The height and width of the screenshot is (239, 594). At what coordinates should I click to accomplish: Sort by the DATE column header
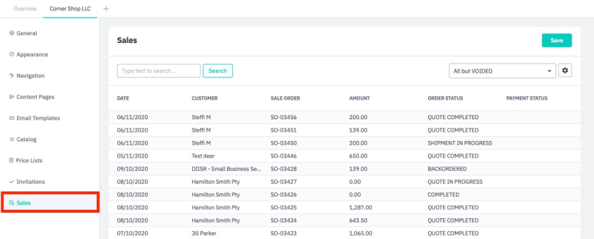(123, 98)
